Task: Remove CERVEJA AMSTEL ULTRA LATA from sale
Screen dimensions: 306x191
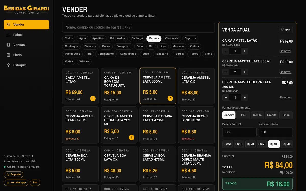Action: [286, 98]
